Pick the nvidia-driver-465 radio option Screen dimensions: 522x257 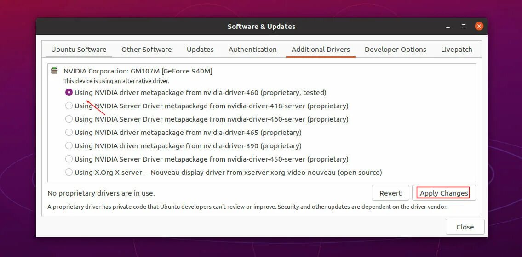point(69,133)
